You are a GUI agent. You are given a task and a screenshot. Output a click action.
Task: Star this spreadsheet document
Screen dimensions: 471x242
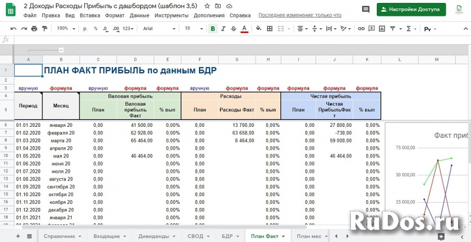(207, 5)
